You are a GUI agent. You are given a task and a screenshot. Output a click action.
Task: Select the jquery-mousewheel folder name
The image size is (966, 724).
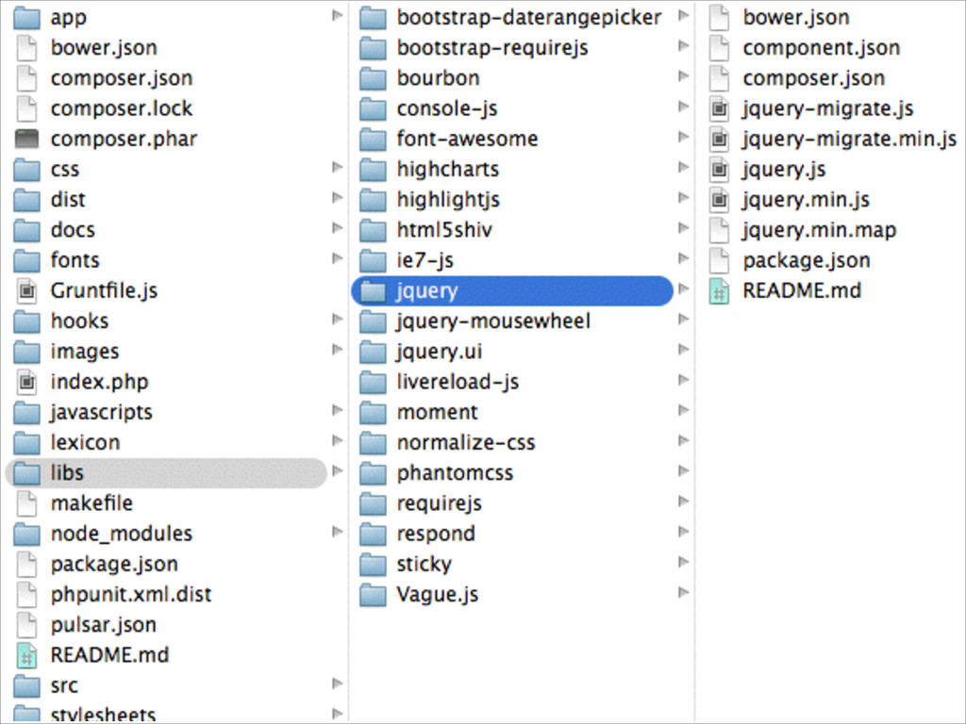tap(494, 321)
